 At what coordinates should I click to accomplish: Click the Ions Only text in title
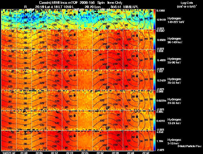coord(115,3)
